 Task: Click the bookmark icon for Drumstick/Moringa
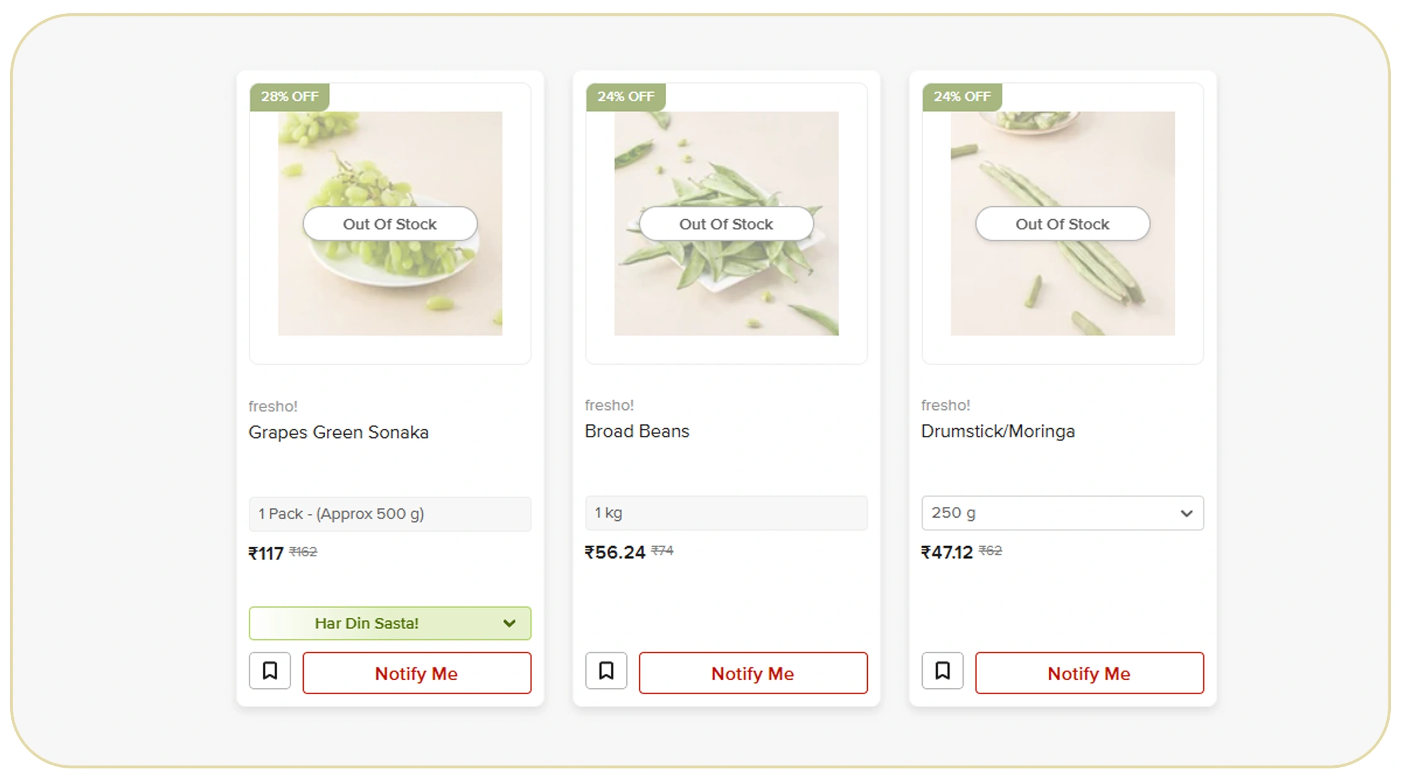coord(942,671)
